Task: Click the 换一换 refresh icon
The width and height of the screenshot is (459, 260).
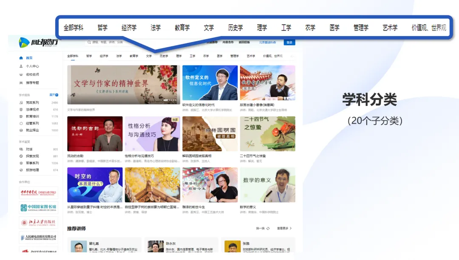Action: [268, 229]
